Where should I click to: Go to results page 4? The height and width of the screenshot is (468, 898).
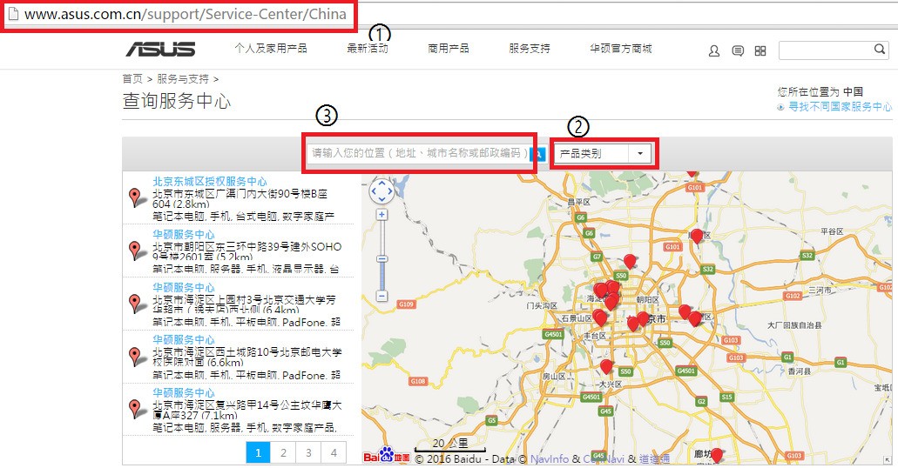click(x=334, y=452)
